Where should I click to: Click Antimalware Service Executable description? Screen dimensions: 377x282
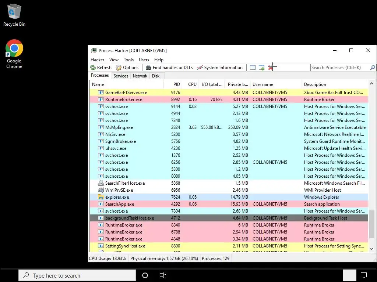pos(335,127)
